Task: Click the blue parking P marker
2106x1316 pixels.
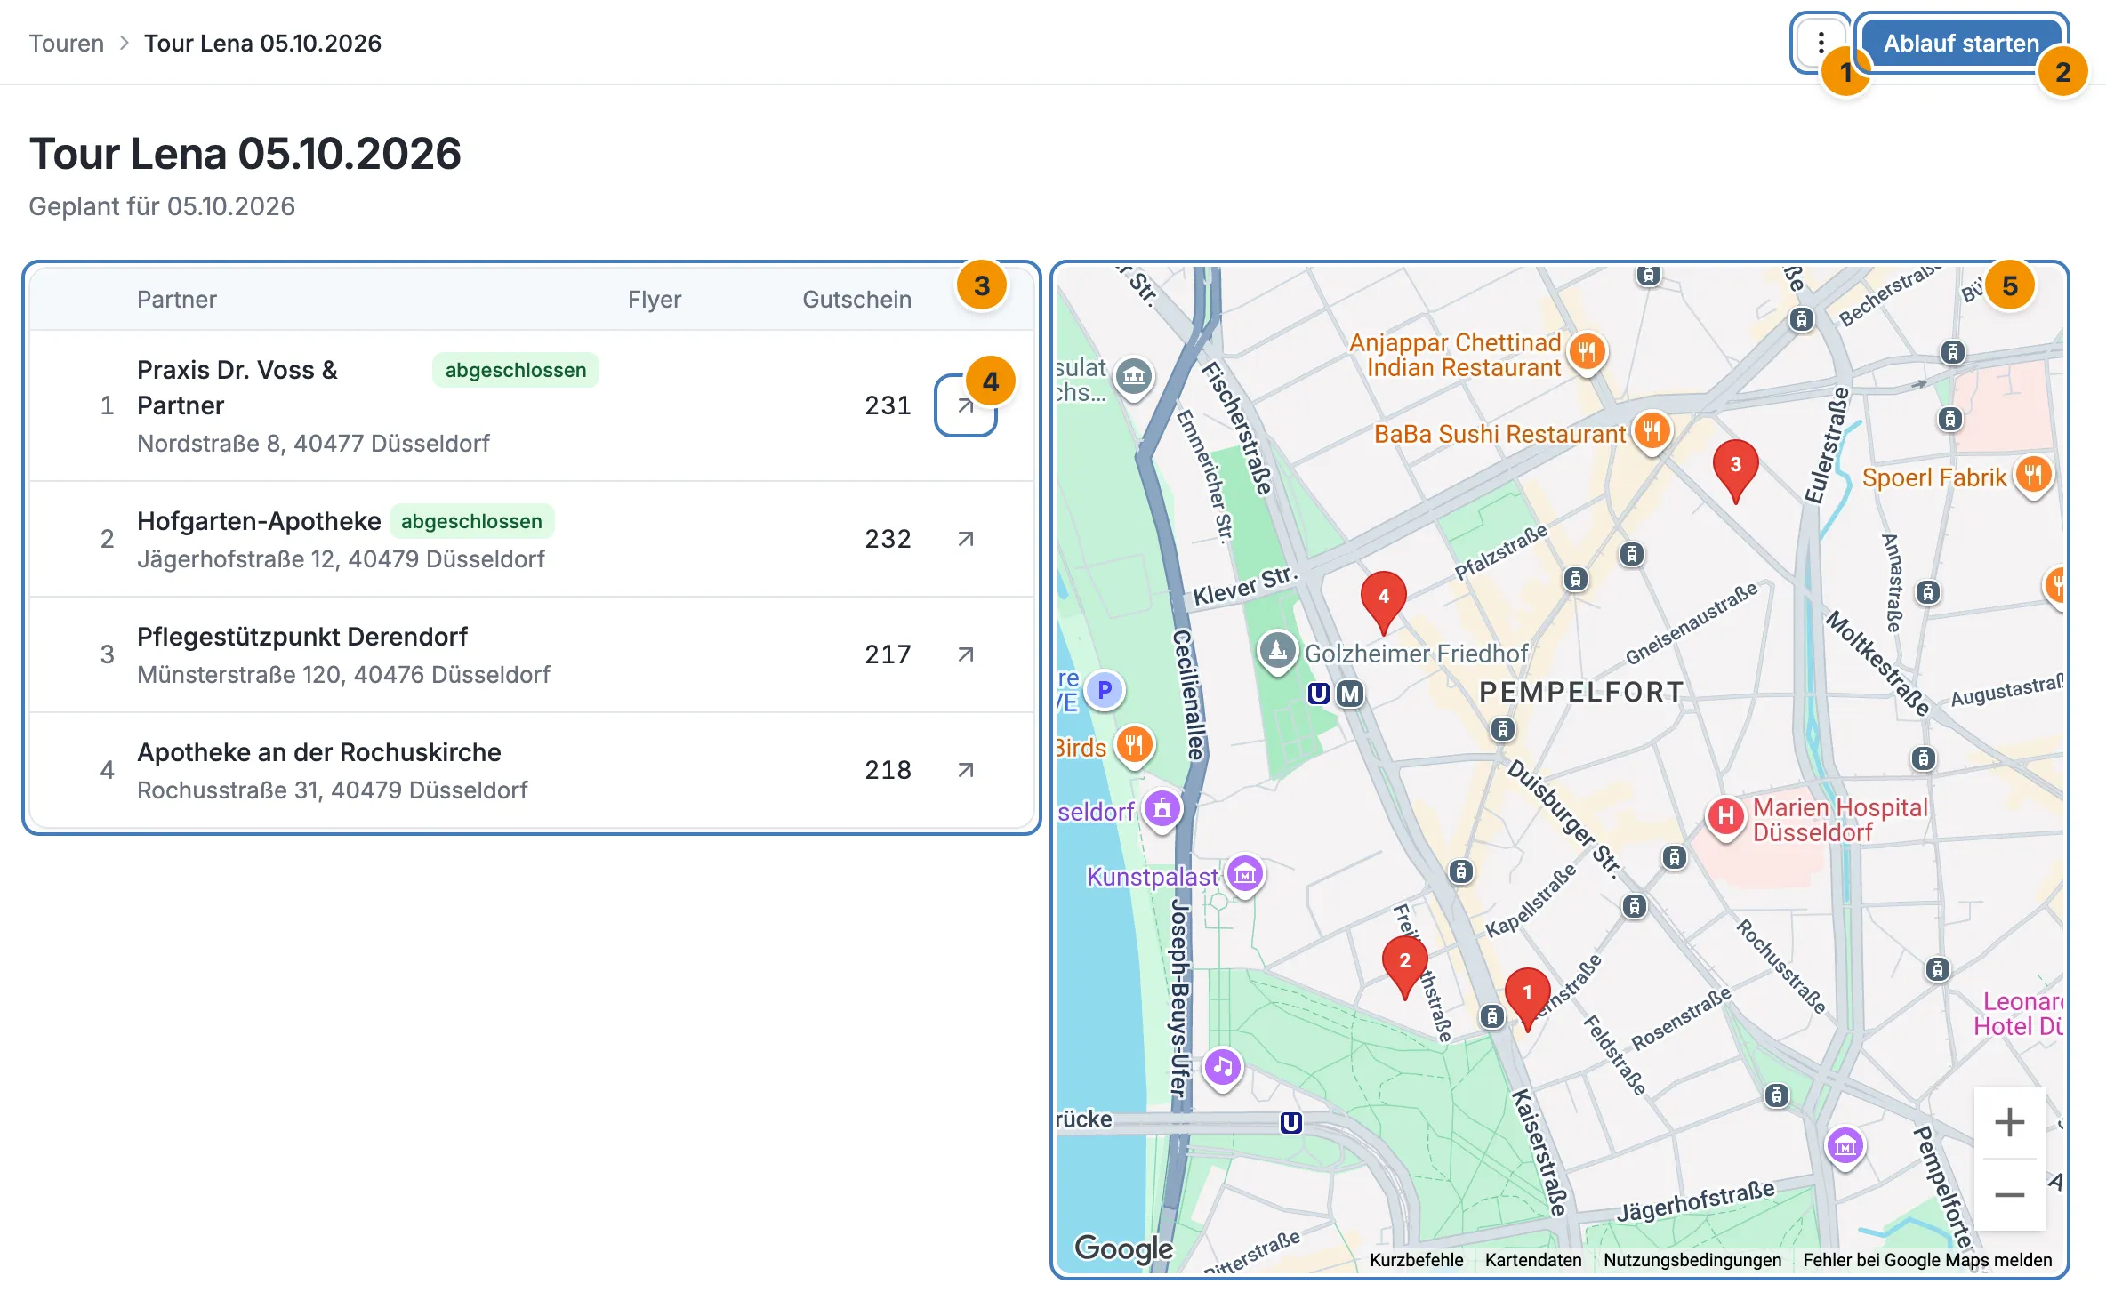Action: click(x=1105, y=690)
